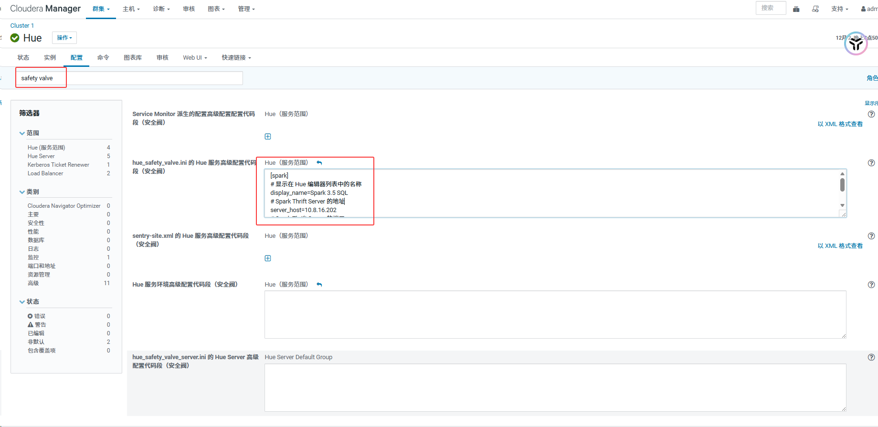The width and height of the screenshot is (878, 427).
Task: Go to Cluster 1 breadcrumb link
Action: point(22,26)
